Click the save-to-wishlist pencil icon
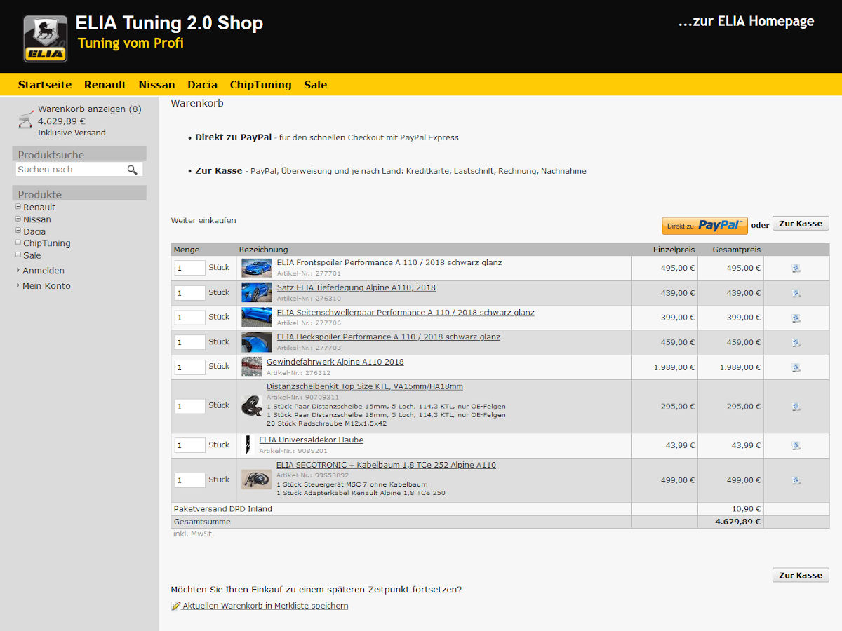The height and width of the screenshot is (631, 842). click(x=175, y=606)
